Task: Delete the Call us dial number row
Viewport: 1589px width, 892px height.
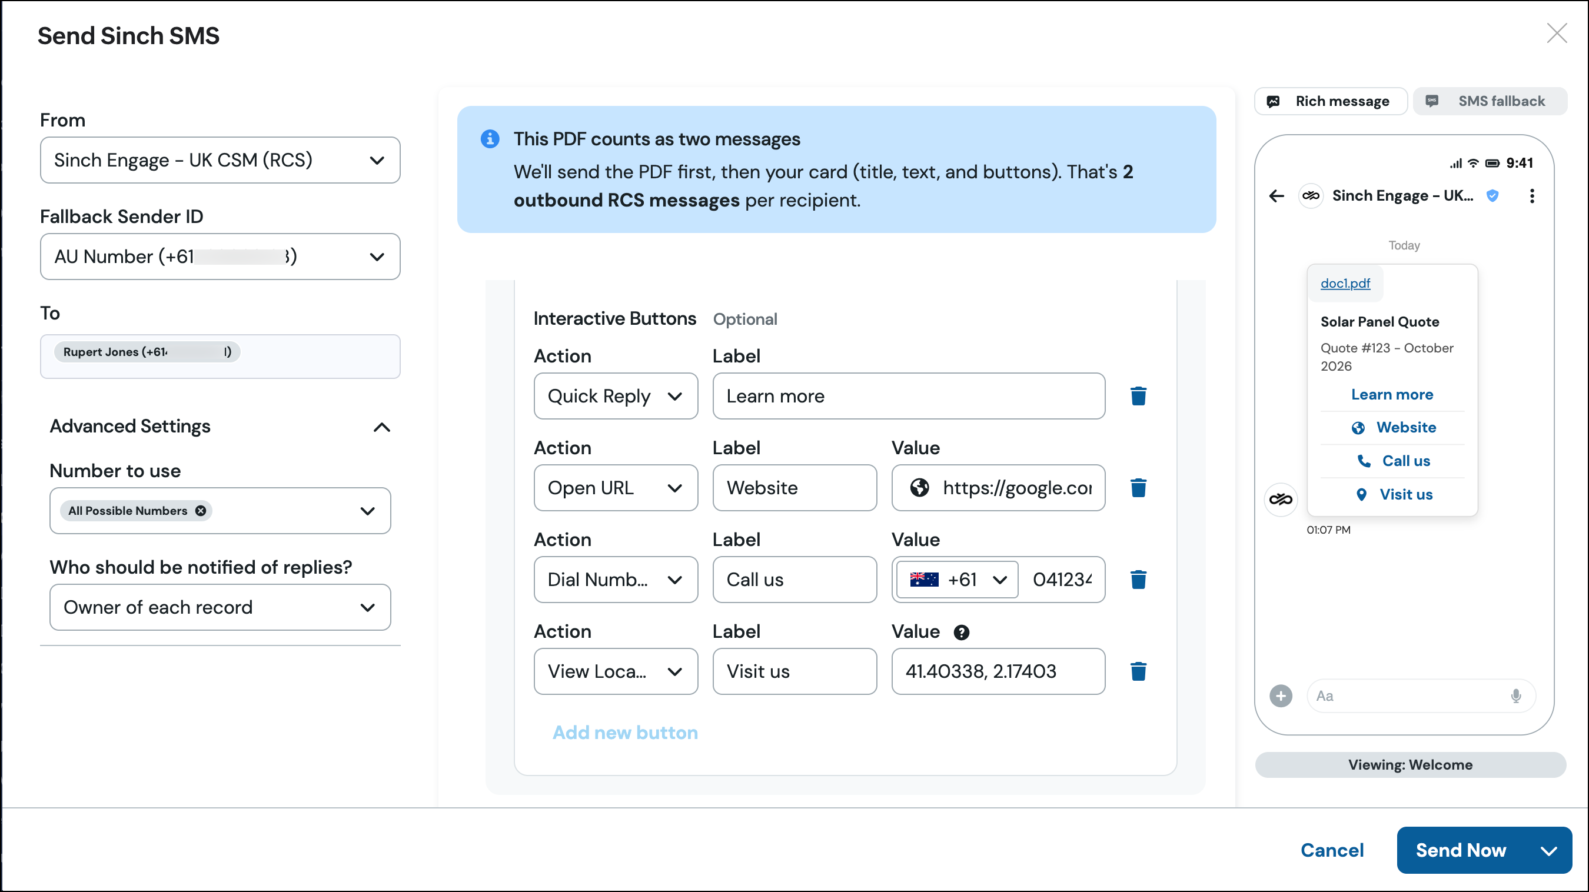Action: (1138, 579)
